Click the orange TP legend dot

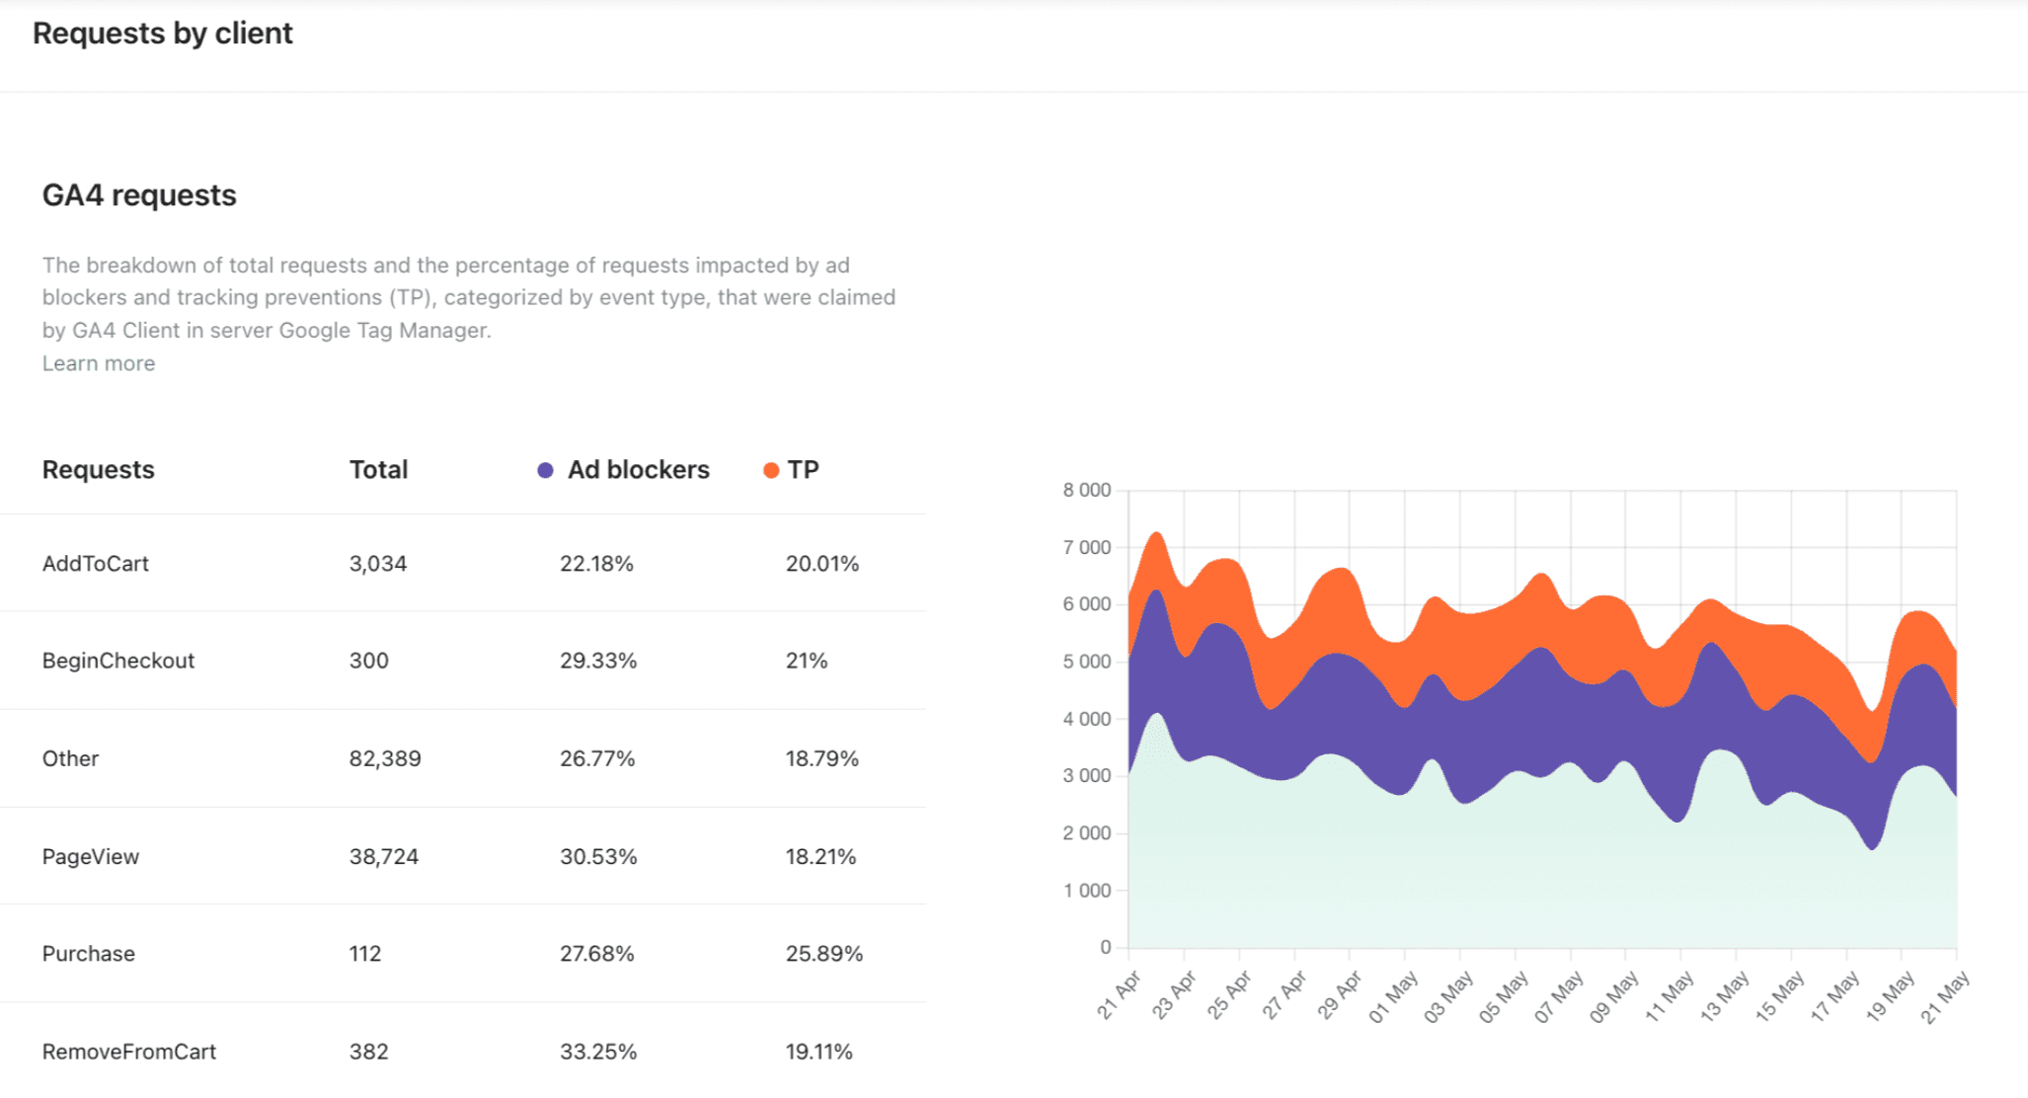(x=771, y=470)
